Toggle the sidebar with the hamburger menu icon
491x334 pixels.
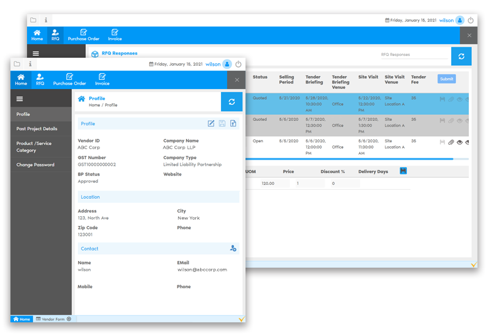click(20, 99)
